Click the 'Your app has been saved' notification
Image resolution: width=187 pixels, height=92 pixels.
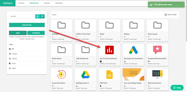coord(166,5)
